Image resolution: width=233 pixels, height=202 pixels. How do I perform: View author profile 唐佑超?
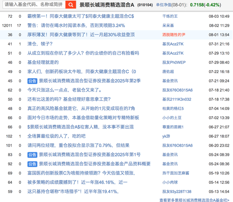point(168,71)
